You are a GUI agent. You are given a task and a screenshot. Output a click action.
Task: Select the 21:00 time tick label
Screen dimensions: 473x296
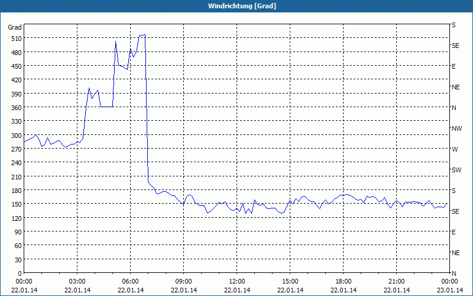[396, 282]
